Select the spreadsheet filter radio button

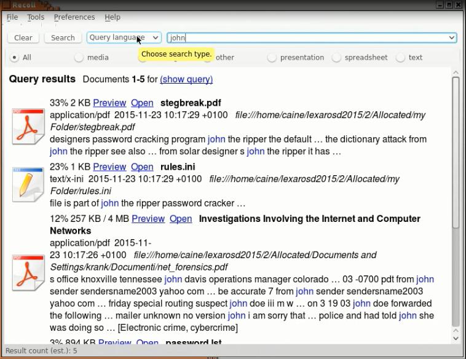(336, 57)
